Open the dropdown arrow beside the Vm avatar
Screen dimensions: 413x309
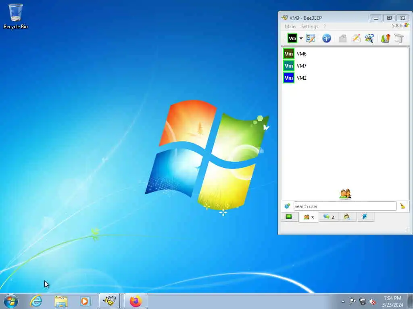click(301, 38)
